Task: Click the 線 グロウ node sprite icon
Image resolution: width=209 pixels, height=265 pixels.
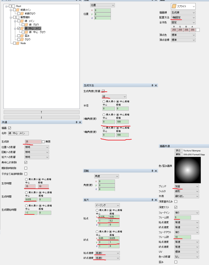Action: coord(27,25)
